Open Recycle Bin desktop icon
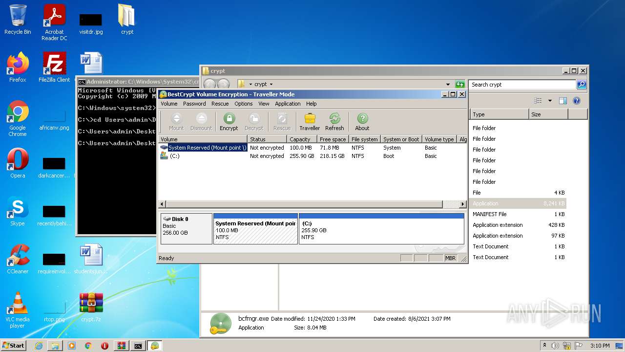The image size is (625, 352). tap(18, 20)
